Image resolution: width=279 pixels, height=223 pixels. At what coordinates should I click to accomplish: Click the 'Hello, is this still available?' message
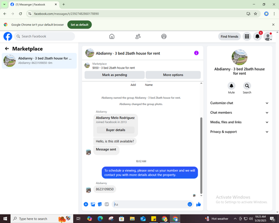click(115, 141)
